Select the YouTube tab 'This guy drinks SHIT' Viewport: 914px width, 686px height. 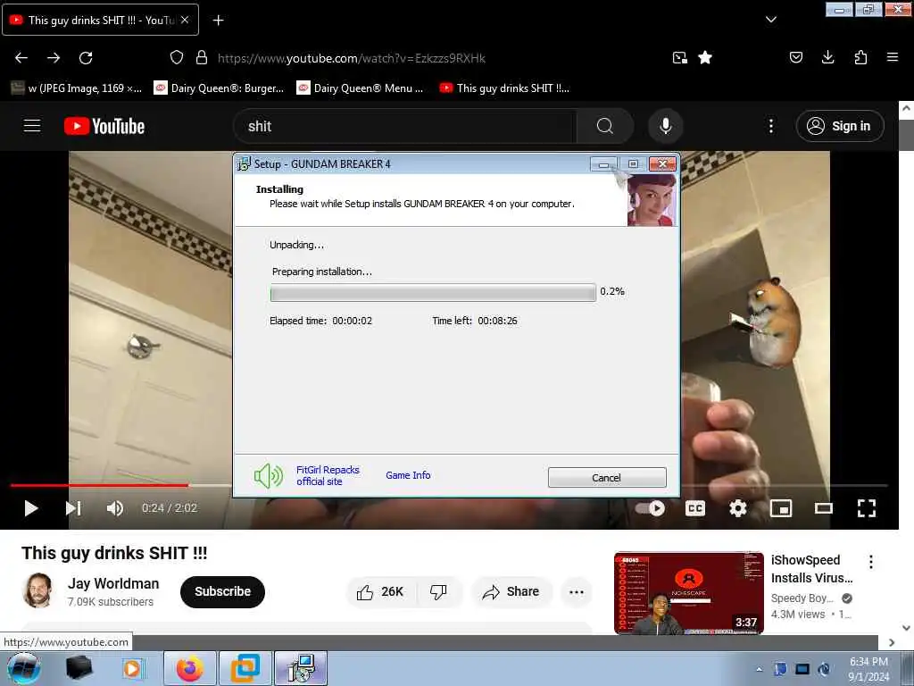point(100,20)
